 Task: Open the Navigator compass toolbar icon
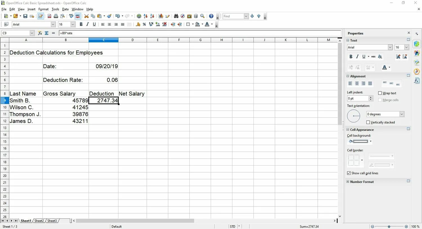(x=183, y=16)
